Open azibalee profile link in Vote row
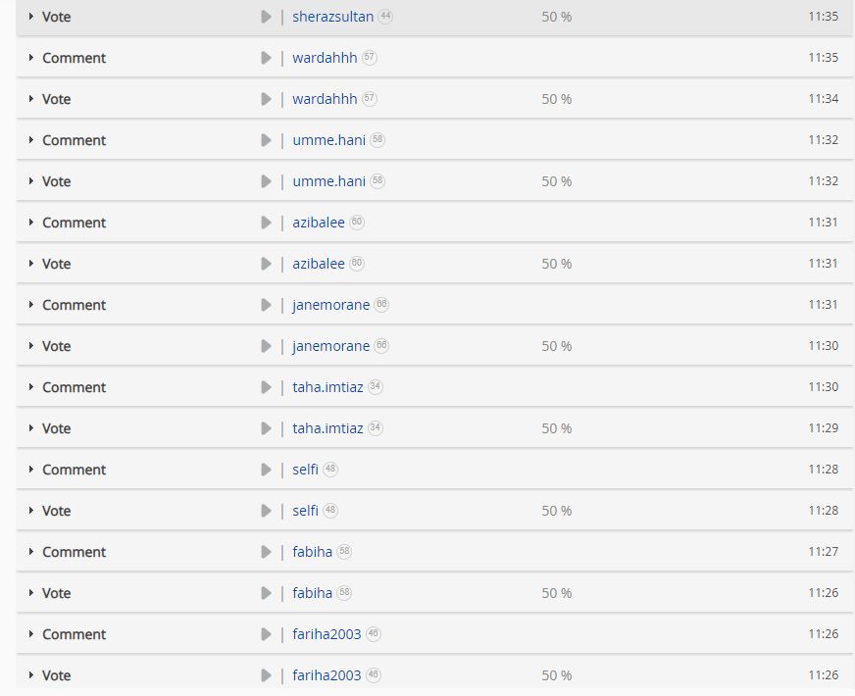Image resolution: width=855 pixels, height=696 pixels. tap(319, 264)
